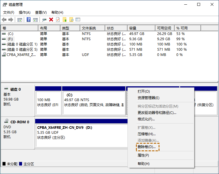Open the 文件(F) menu

[9, 13]
